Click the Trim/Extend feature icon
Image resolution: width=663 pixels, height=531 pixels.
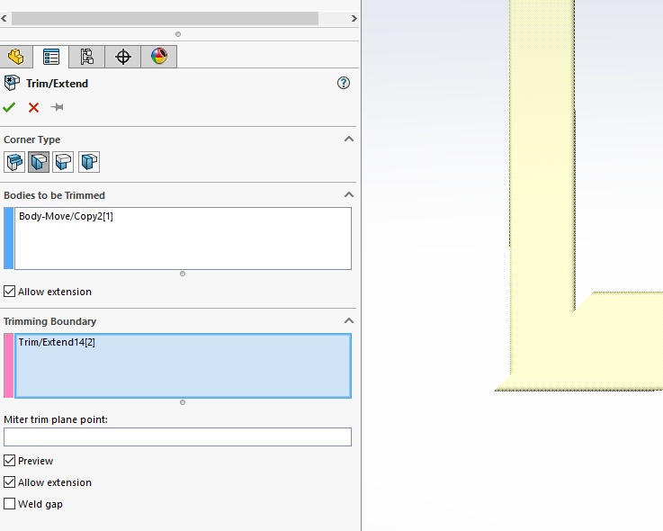pyautogui.click(x=12, y=83)
